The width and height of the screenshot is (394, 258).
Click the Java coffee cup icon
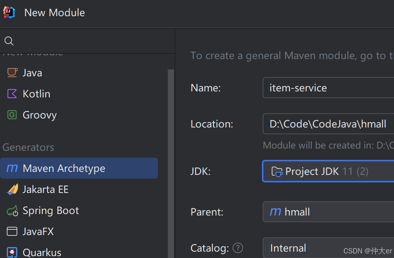click(12, 73)
